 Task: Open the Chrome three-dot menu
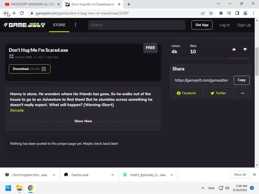point(253,13)
